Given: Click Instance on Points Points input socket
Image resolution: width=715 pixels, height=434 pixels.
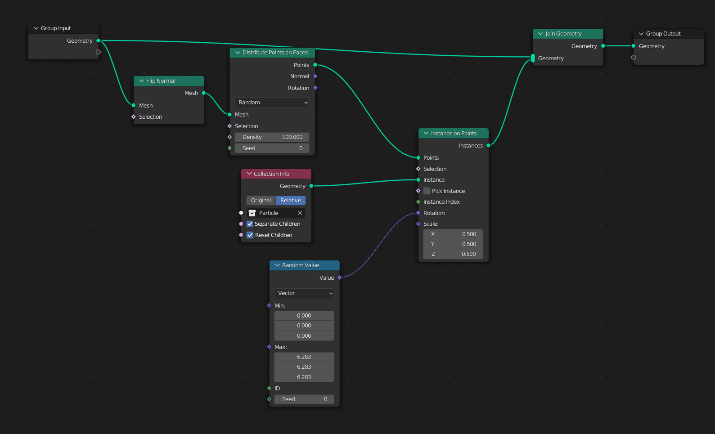Looking at the screenshot, I should pos(418,157).
